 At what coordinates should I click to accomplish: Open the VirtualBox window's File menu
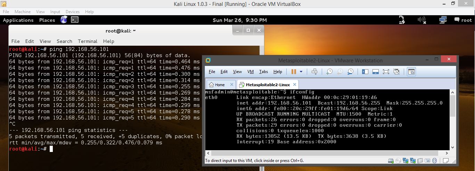pyautogui.click(x=6, y=12)
